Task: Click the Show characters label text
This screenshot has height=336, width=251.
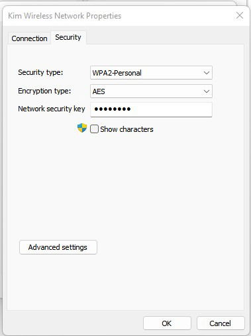Action: [126, 129]
